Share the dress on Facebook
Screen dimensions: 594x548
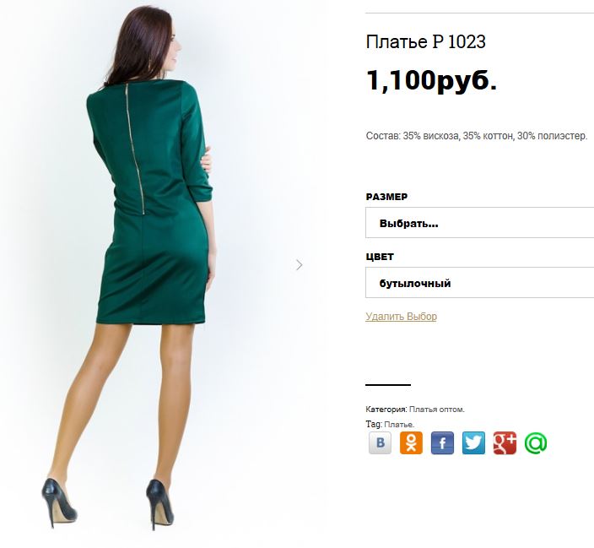(x=442, y=443)
